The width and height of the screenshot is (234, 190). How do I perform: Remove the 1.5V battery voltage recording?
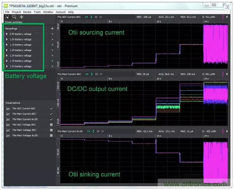pyautogui.click(x=52, y=66)
